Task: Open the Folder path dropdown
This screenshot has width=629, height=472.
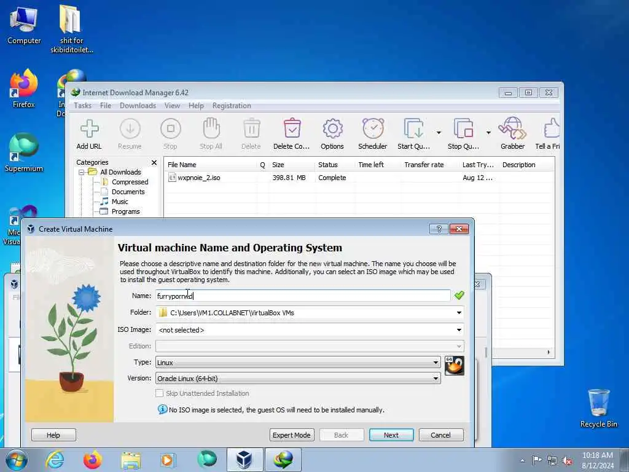Action: click(x=459, y=313)
